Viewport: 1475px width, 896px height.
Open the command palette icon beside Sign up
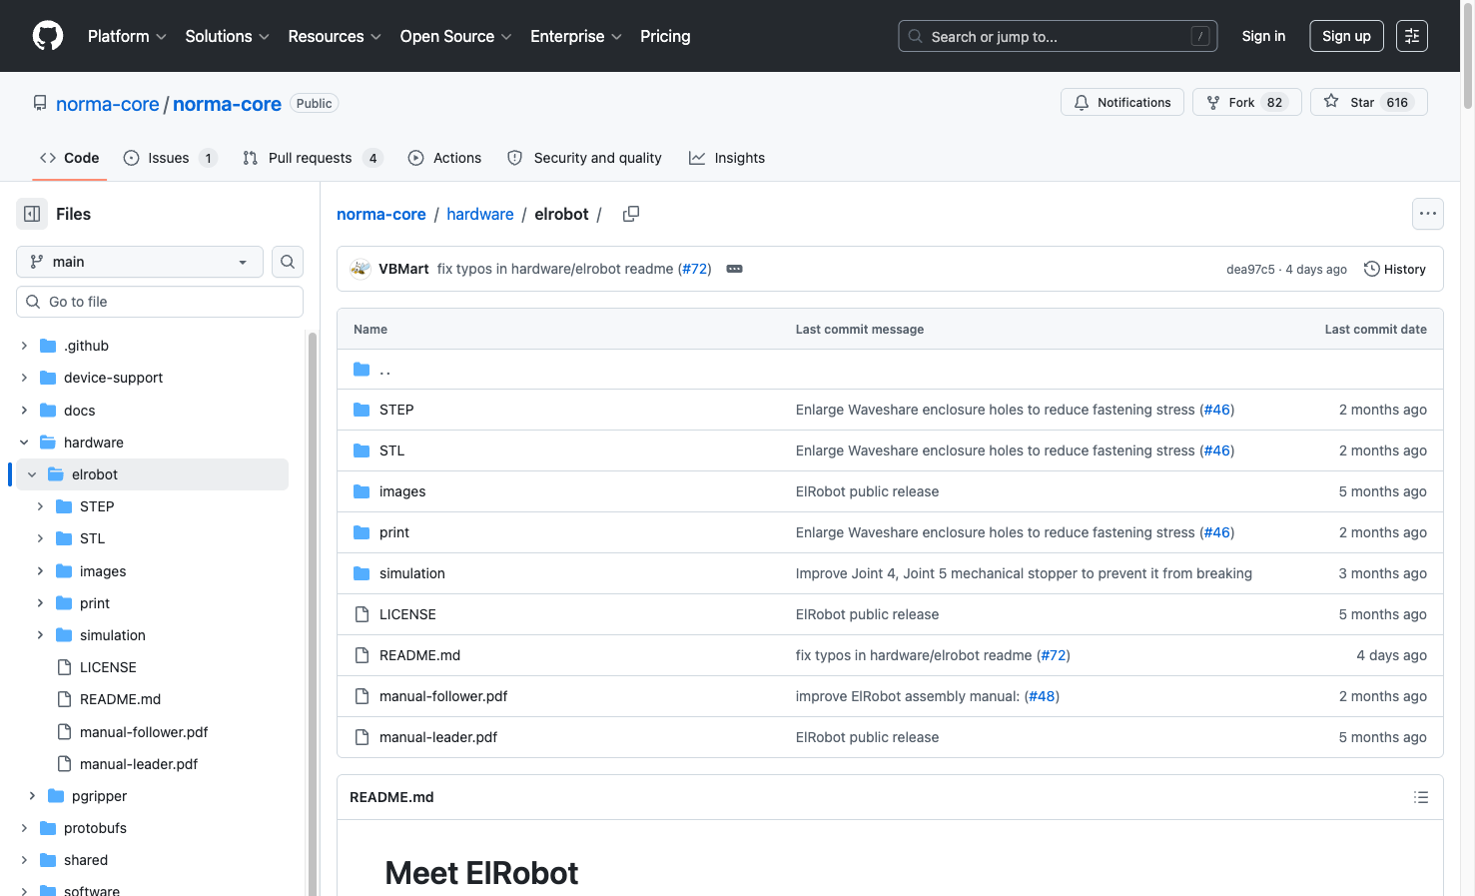1412,36
